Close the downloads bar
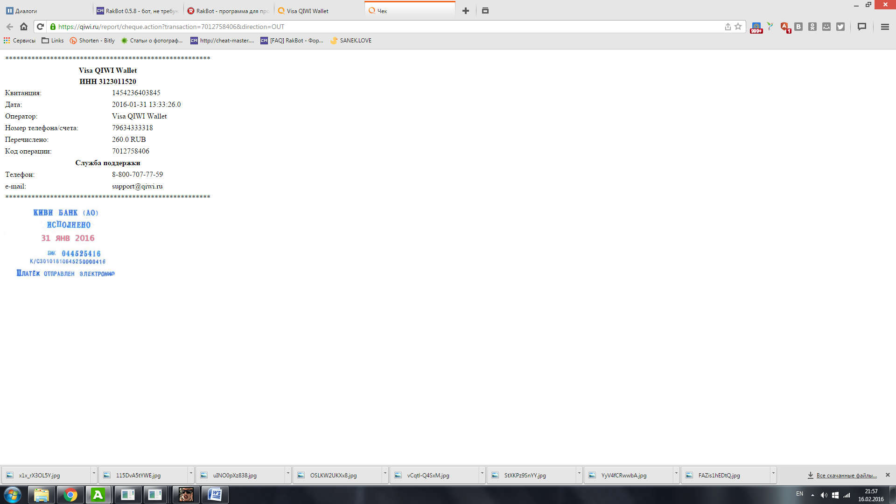The height and width of the screenshot is (504, 896). 888,475
